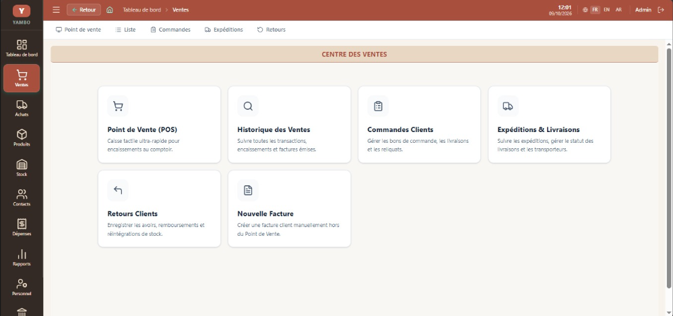The image size is (673, 316).
Task: Open Tableau de bord in sidebar
Action: tap(22, 49)
